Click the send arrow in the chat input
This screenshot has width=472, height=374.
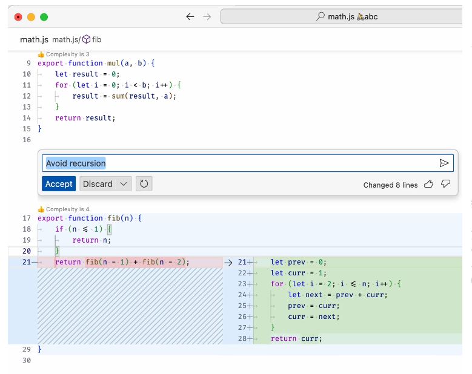click(x=444, y=163)
